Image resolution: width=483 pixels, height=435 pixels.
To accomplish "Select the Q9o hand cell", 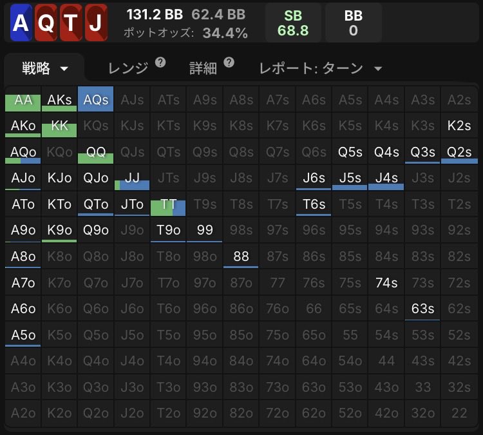I will [x=95, y=230].
